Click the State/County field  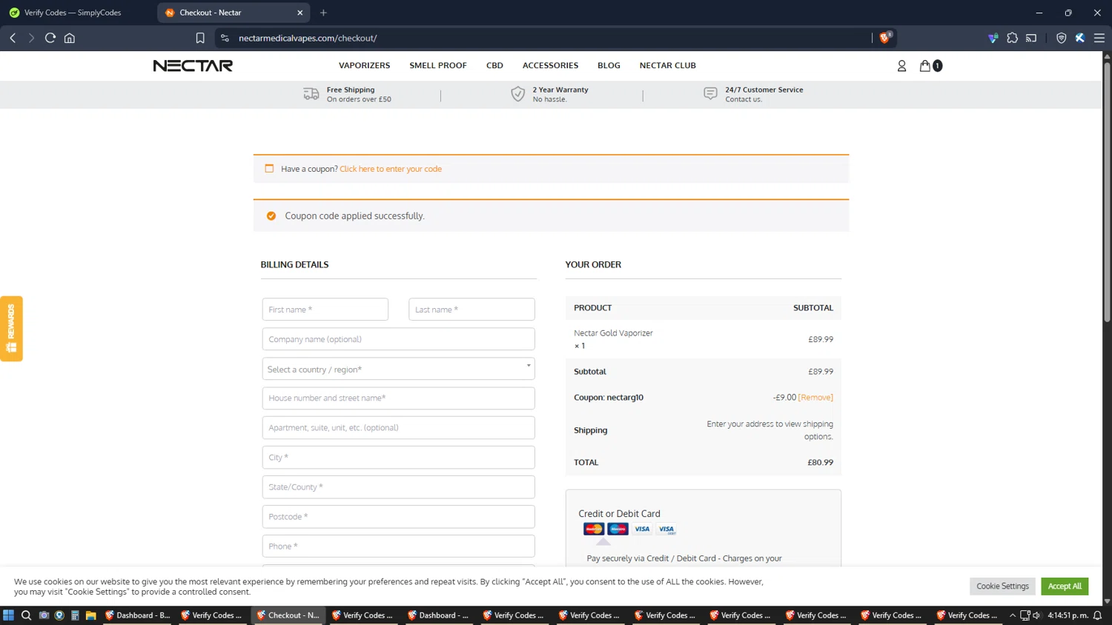coord(398,487)
